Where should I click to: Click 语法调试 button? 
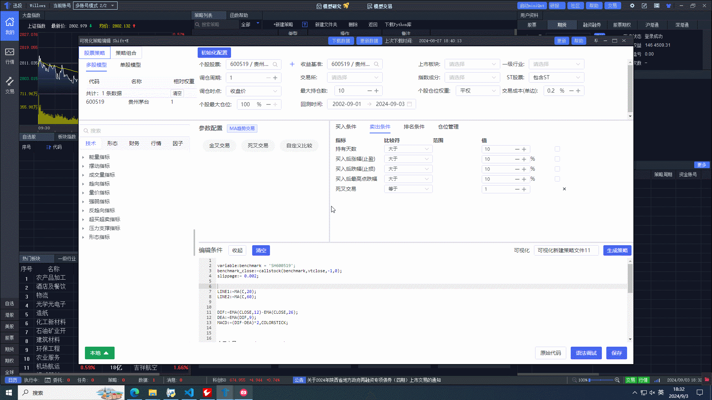pos(586,353)
